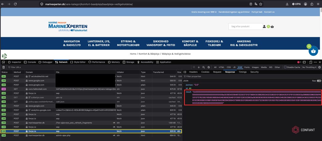322x141 pixels.
Task: Open request blocking icon in network toolbar
Action: tap(209, 67)
